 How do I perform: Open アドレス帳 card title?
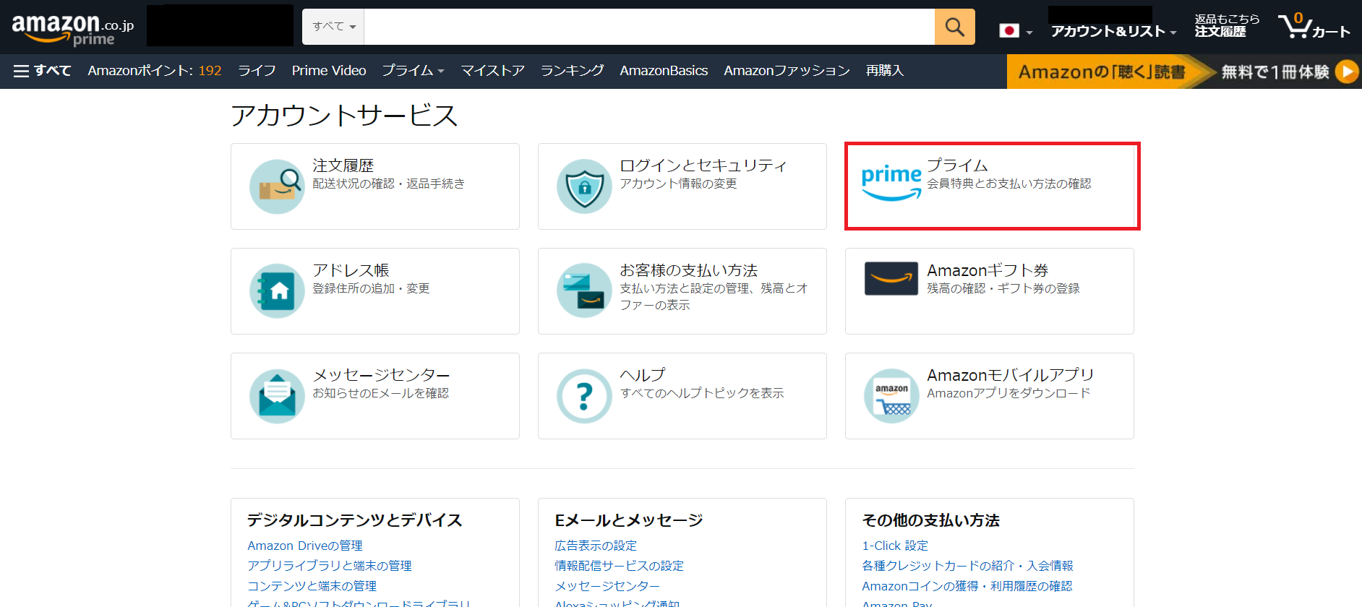point(351,270)
